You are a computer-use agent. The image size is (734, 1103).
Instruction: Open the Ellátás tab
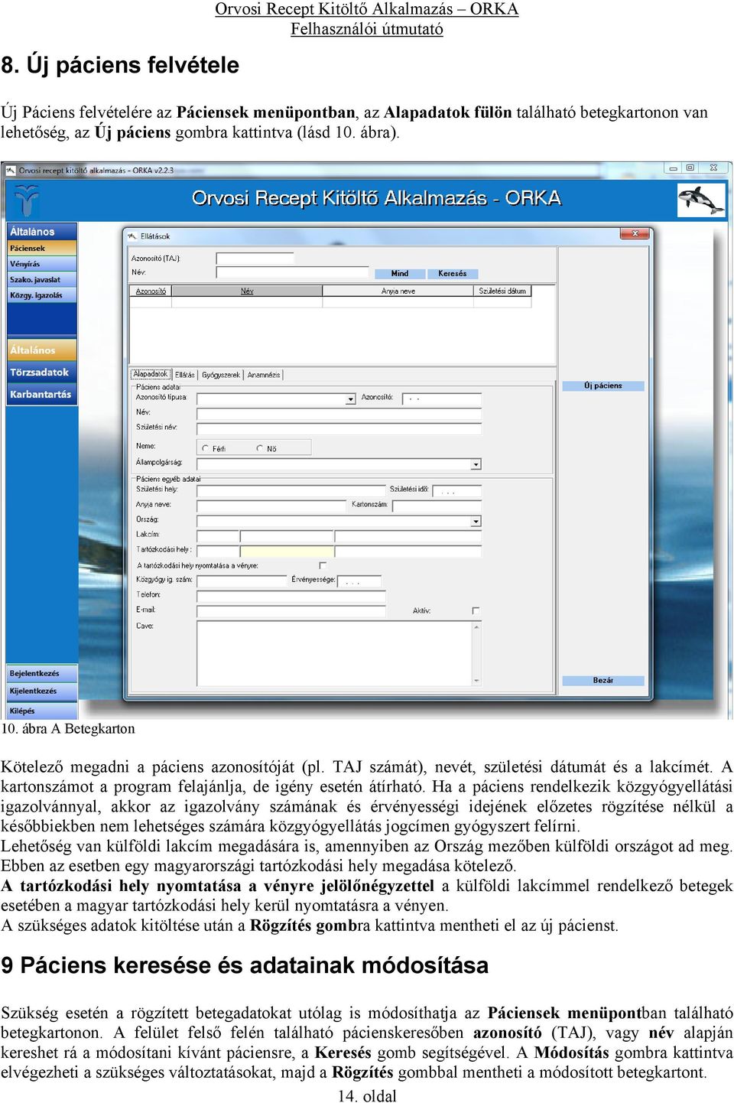coord(184,375)
